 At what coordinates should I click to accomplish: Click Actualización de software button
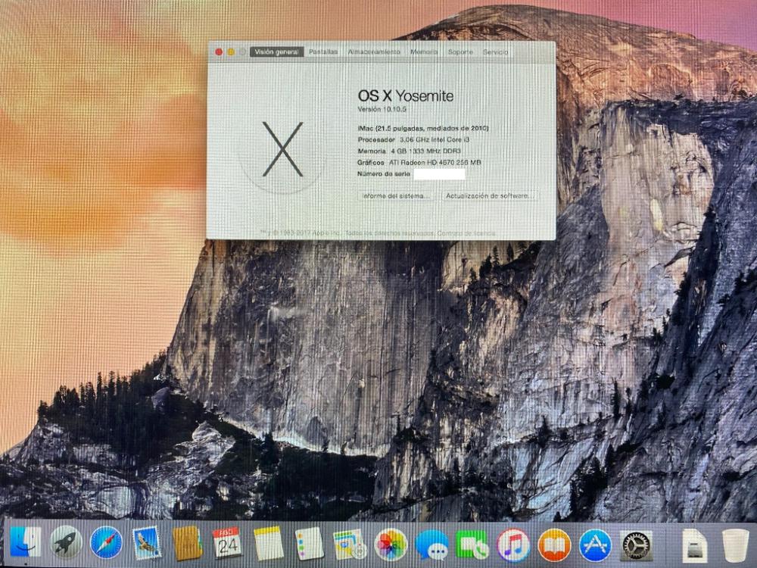coord(490,196)
